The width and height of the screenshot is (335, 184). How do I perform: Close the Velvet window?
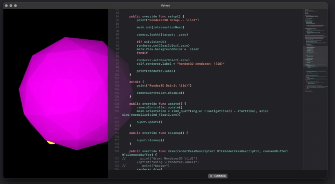[7, 6]
